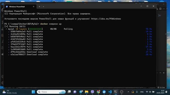Viewport: 170px width, 95px height.
Task: Click layer 4ea1bb2c9574 Pull complete row
Action: pos(25,47)
